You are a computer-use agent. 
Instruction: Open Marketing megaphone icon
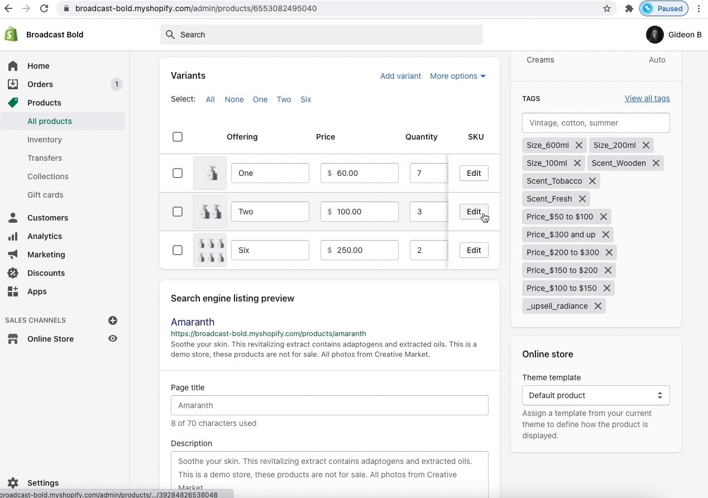pyautogui.click(x=13, y=255)
